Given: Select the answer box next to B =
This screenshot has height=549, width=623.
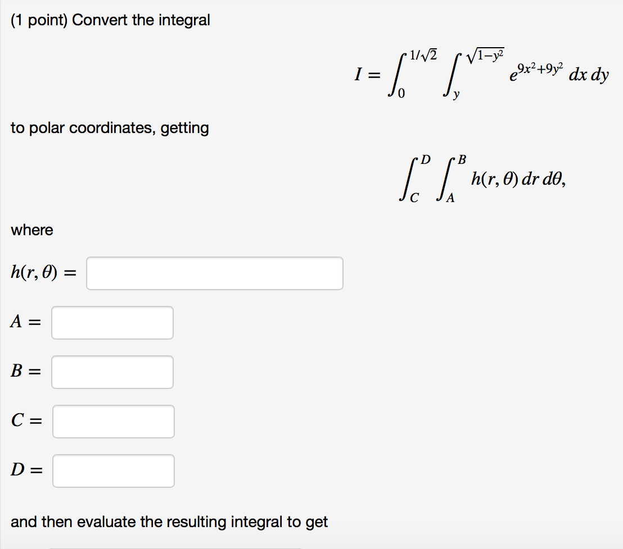Looking at the screenshot, I should point(112,372).
